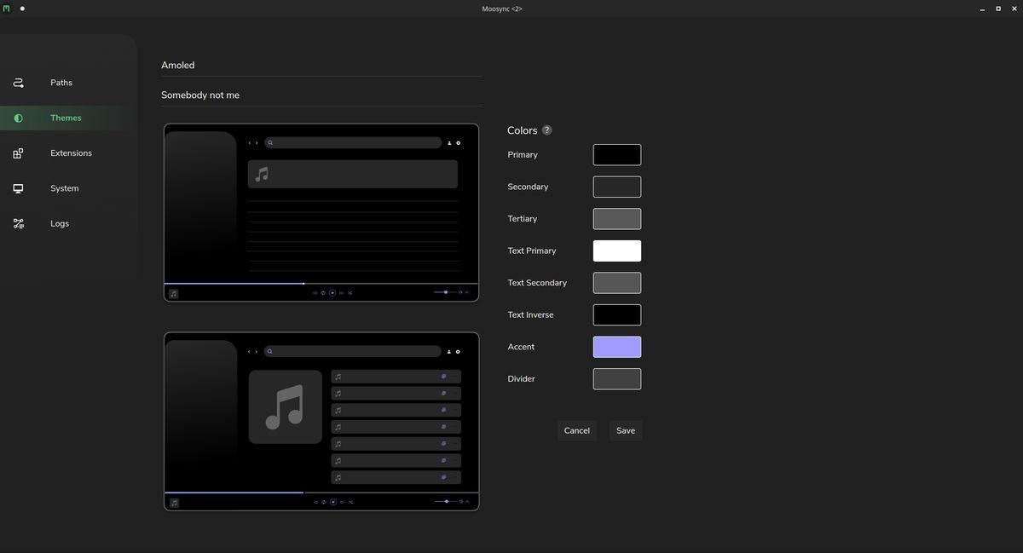Select the compact-view theme preview thumbnail
Viewport: 1023px width, 553px height.
pos(321,213)
